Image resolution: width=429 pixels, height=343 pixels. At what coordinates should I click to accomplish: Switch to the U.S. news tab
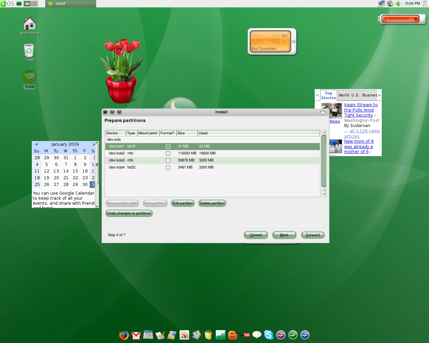(x=355, y=95)
